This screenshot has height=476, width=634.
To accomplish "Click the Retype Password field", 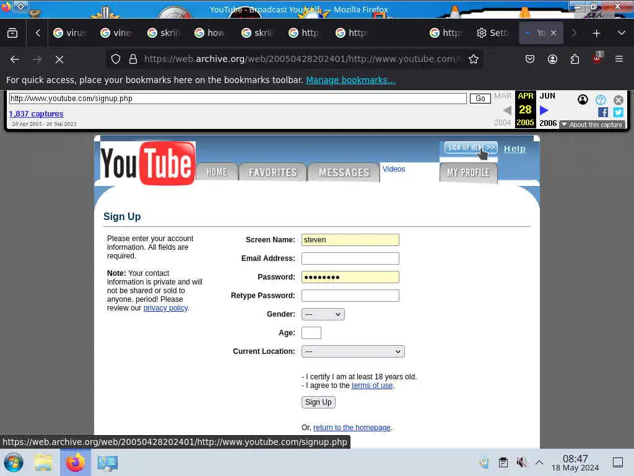I will point(350,296).
